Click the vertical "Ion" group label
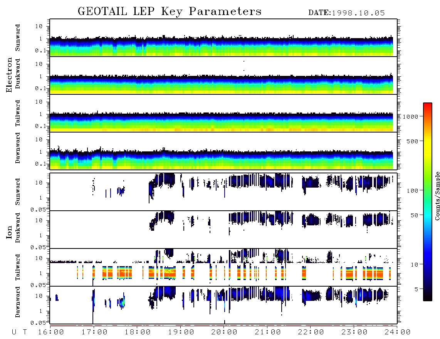The height and width of the screenshot is (339, 440). 9,232
